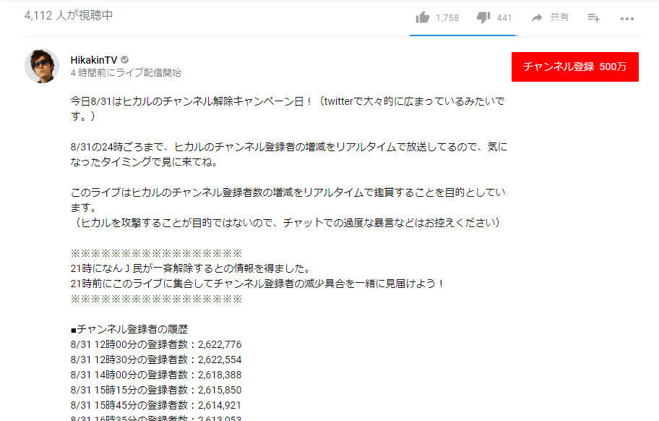Click the 4,112 人が視聴中 viewer count
659x421 pixels.
pos(69,16)
